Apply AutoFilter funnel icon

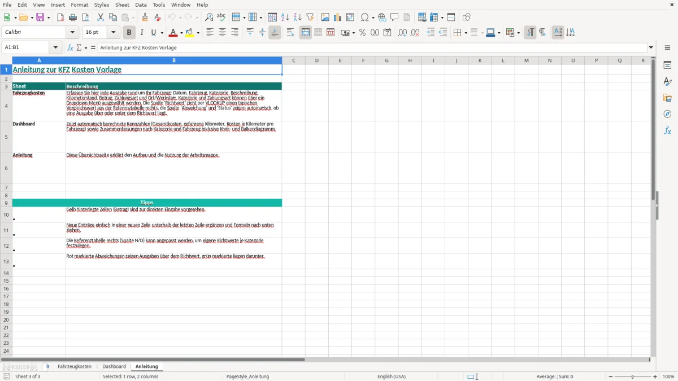point(310,17)
